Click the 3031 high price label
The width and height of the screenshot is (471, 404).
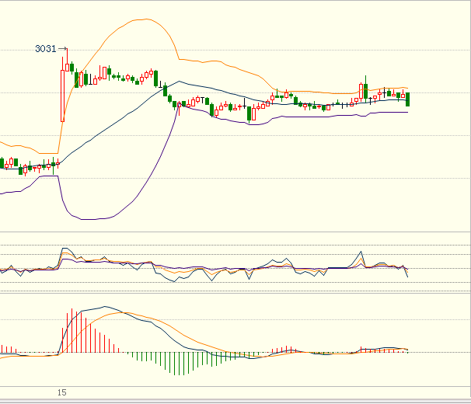tap(45, 49)
